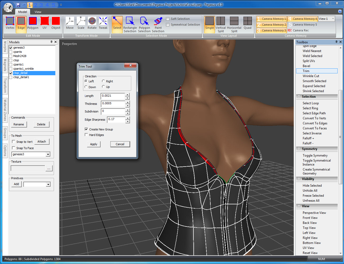Increase Length value with up arrow
Viewport: 344px width, 264px height.
click(128, 95)
